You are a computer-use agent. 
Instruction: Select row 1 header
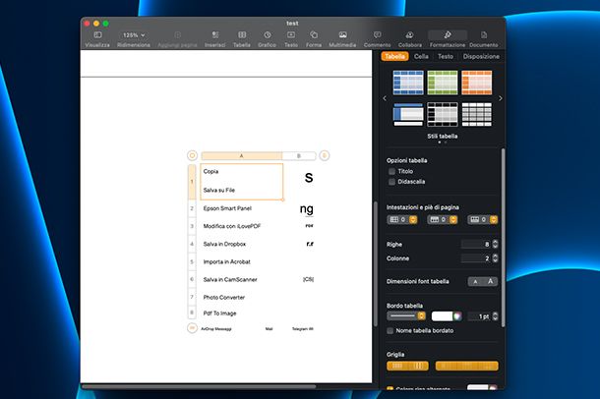[192, 182]
